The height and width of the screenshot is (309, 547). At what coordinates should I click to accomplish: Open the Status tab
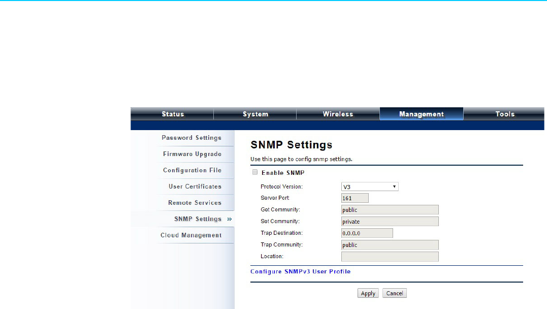pos(172,114)
